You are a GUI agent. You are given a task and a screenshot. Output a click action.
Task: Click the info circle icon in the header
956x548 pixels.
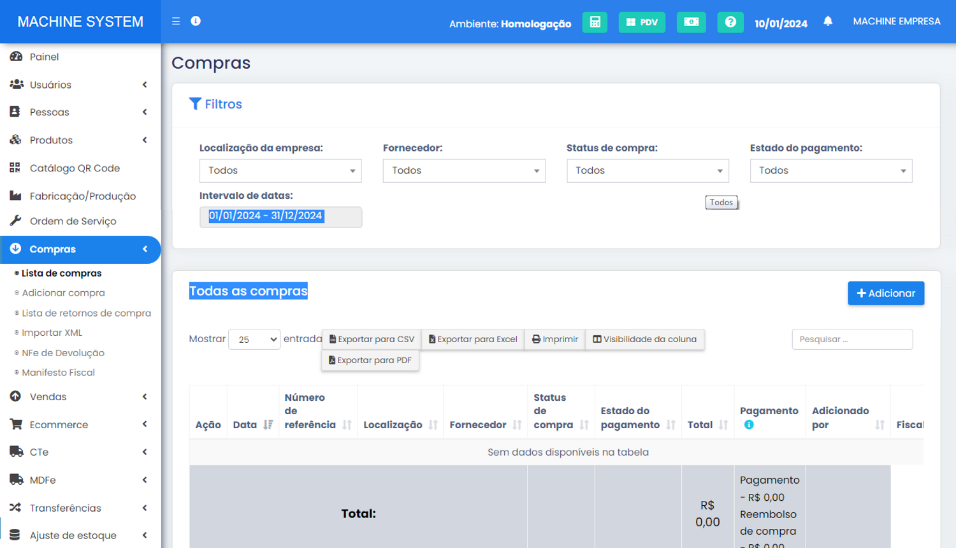click(196, 21)
